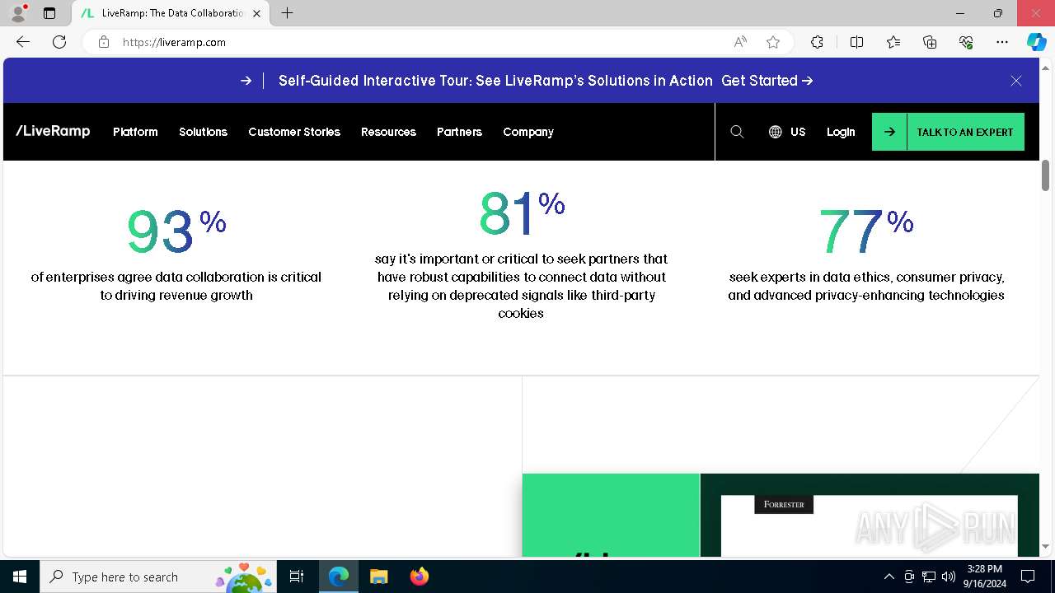Click the page vertical scrollbar thumb
The width and height of the screenshot is (1055, 593).
click(1045, 175)
